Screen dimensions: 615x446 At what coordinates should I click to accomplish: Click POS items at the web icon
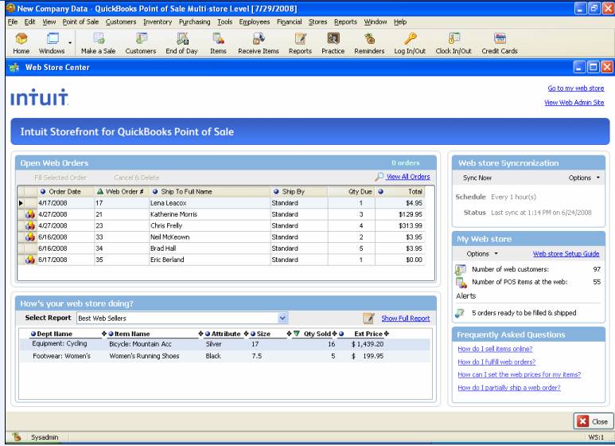(461, 282)
